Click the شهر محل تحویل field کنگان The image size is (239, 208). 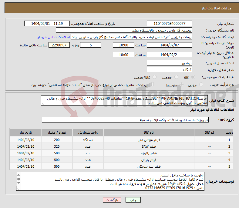(x=169, y=69)
